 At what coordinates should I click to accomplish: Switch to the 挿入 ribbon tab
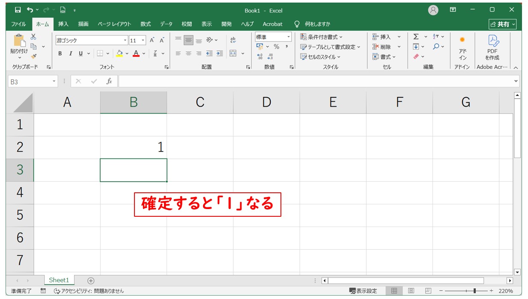tap(63, 24)
